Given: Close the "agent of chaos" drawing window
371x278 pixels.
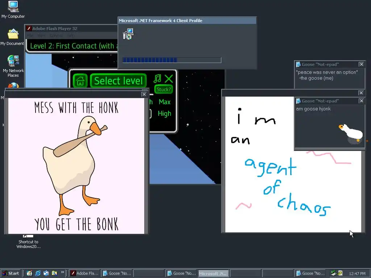Looking at the screenshot, I should tap(361, 93).
